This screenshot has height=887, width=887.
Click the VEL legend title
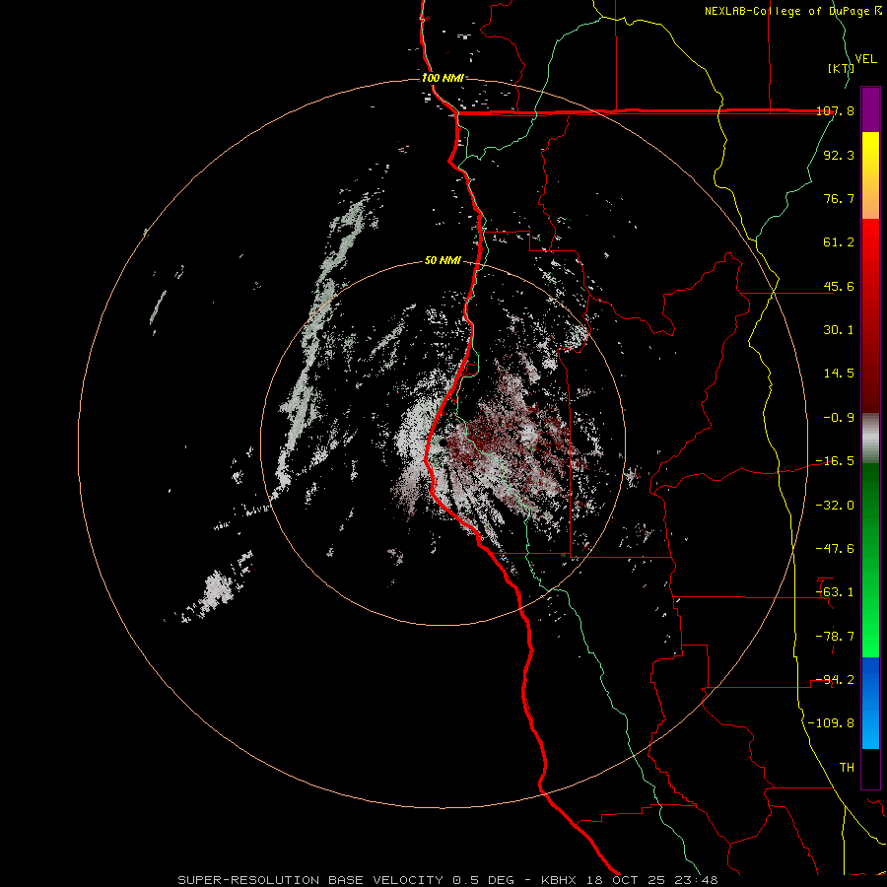(x=865, y=59)
